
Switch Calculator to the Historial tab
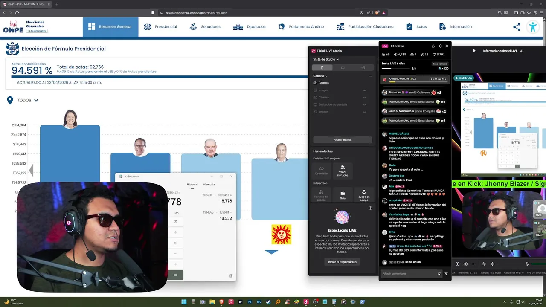click(192, 185)
